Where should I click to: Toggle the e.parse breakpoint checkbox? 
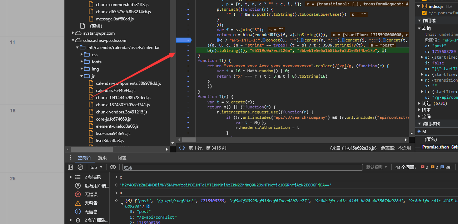424,13
